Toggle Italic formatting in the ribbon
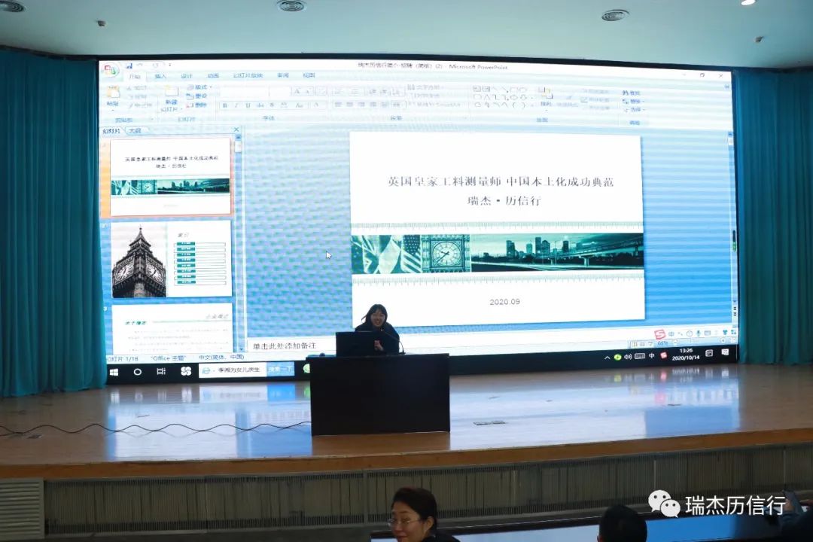The height and width of the screenshot is (542, 813). point(235,105)
